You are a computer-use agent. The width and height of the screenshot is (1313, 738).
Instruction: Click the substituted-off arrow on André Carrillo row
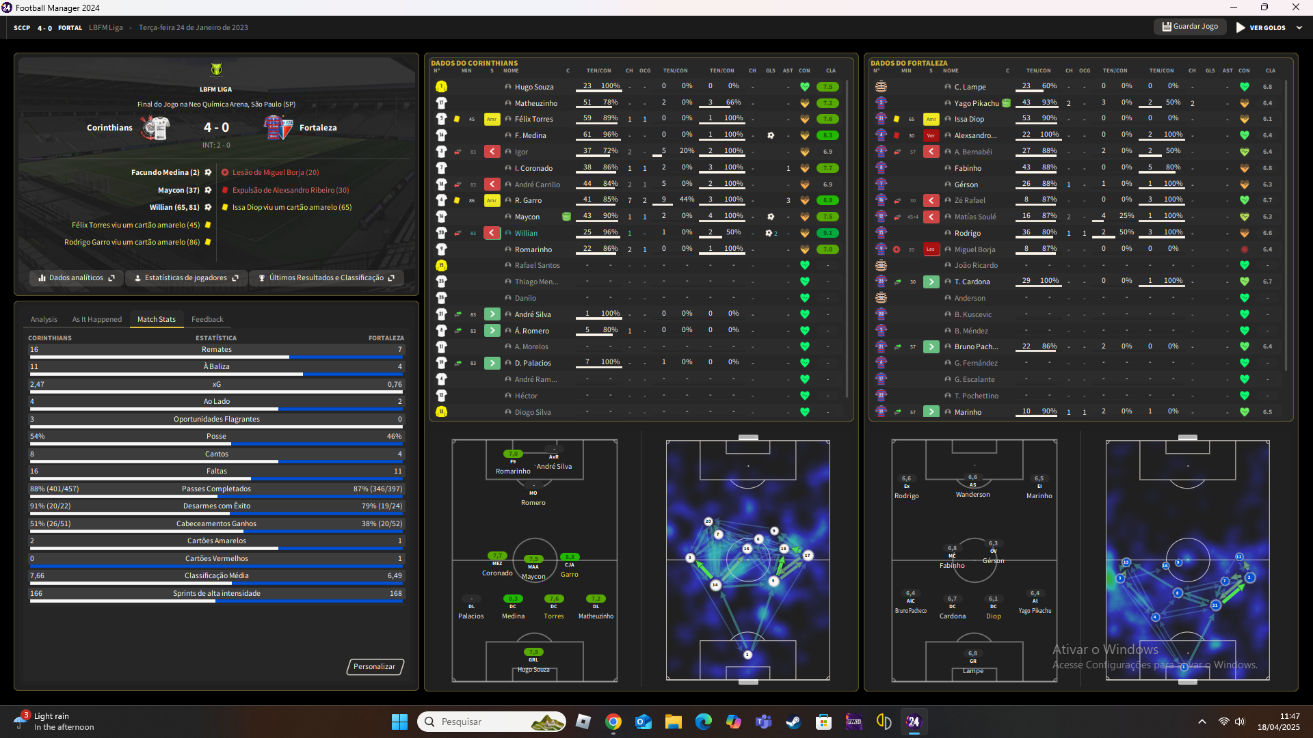click(492, 184)
